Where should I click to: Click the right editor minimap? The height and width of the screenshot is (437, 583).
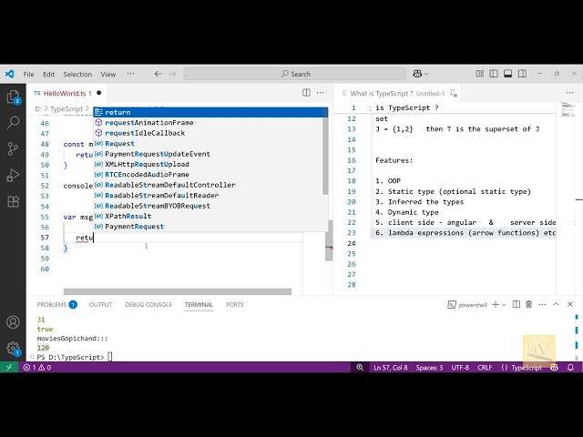pyautogui.click(x=568, y=110)
